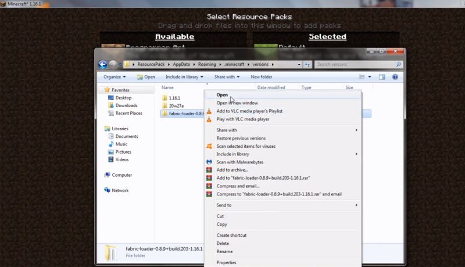Expand Include in library context submenu
This screenshot has height=267, width=465.
coord(283,154)
